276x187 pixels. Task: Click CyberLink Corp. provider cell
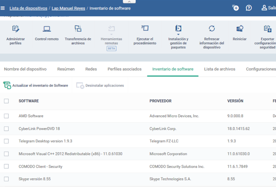(x=163, y=129)
